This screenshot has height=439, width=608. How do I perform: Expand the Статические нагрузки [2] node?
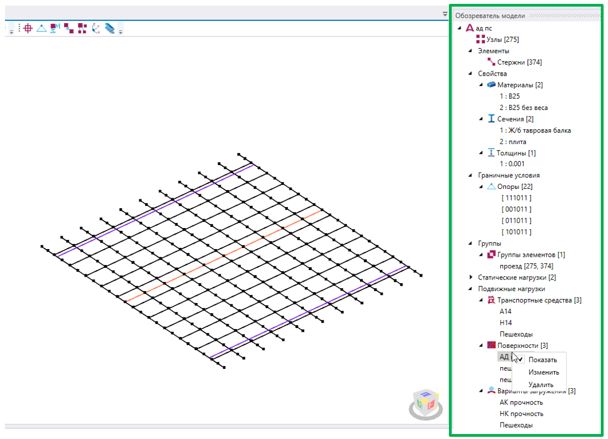(x=470, y=277)
